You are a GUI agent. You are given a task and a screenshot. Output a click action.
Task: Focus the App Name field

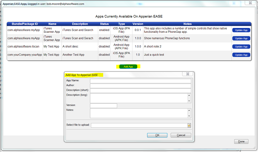tap(140, 81)
